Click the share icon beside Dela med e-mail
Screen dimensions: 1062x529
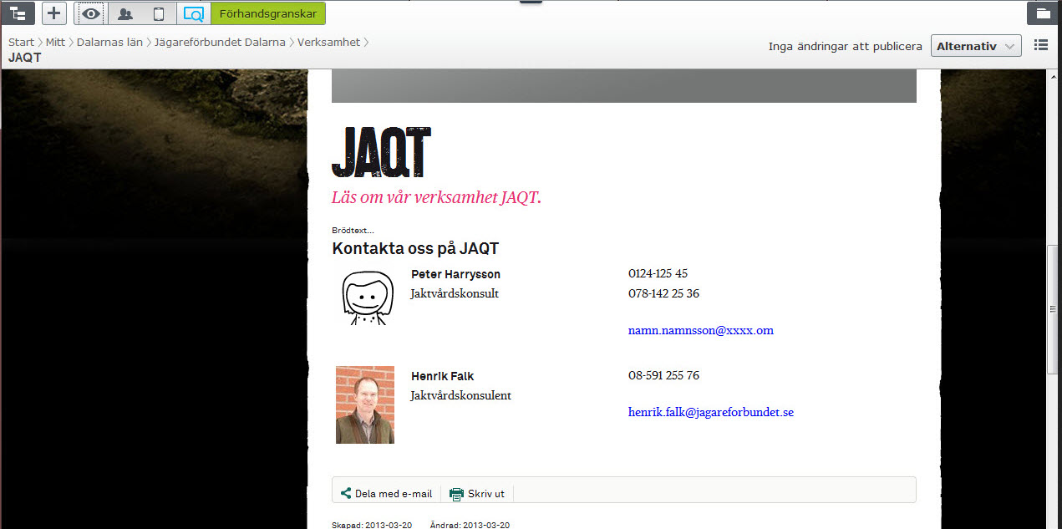[346, 493]
